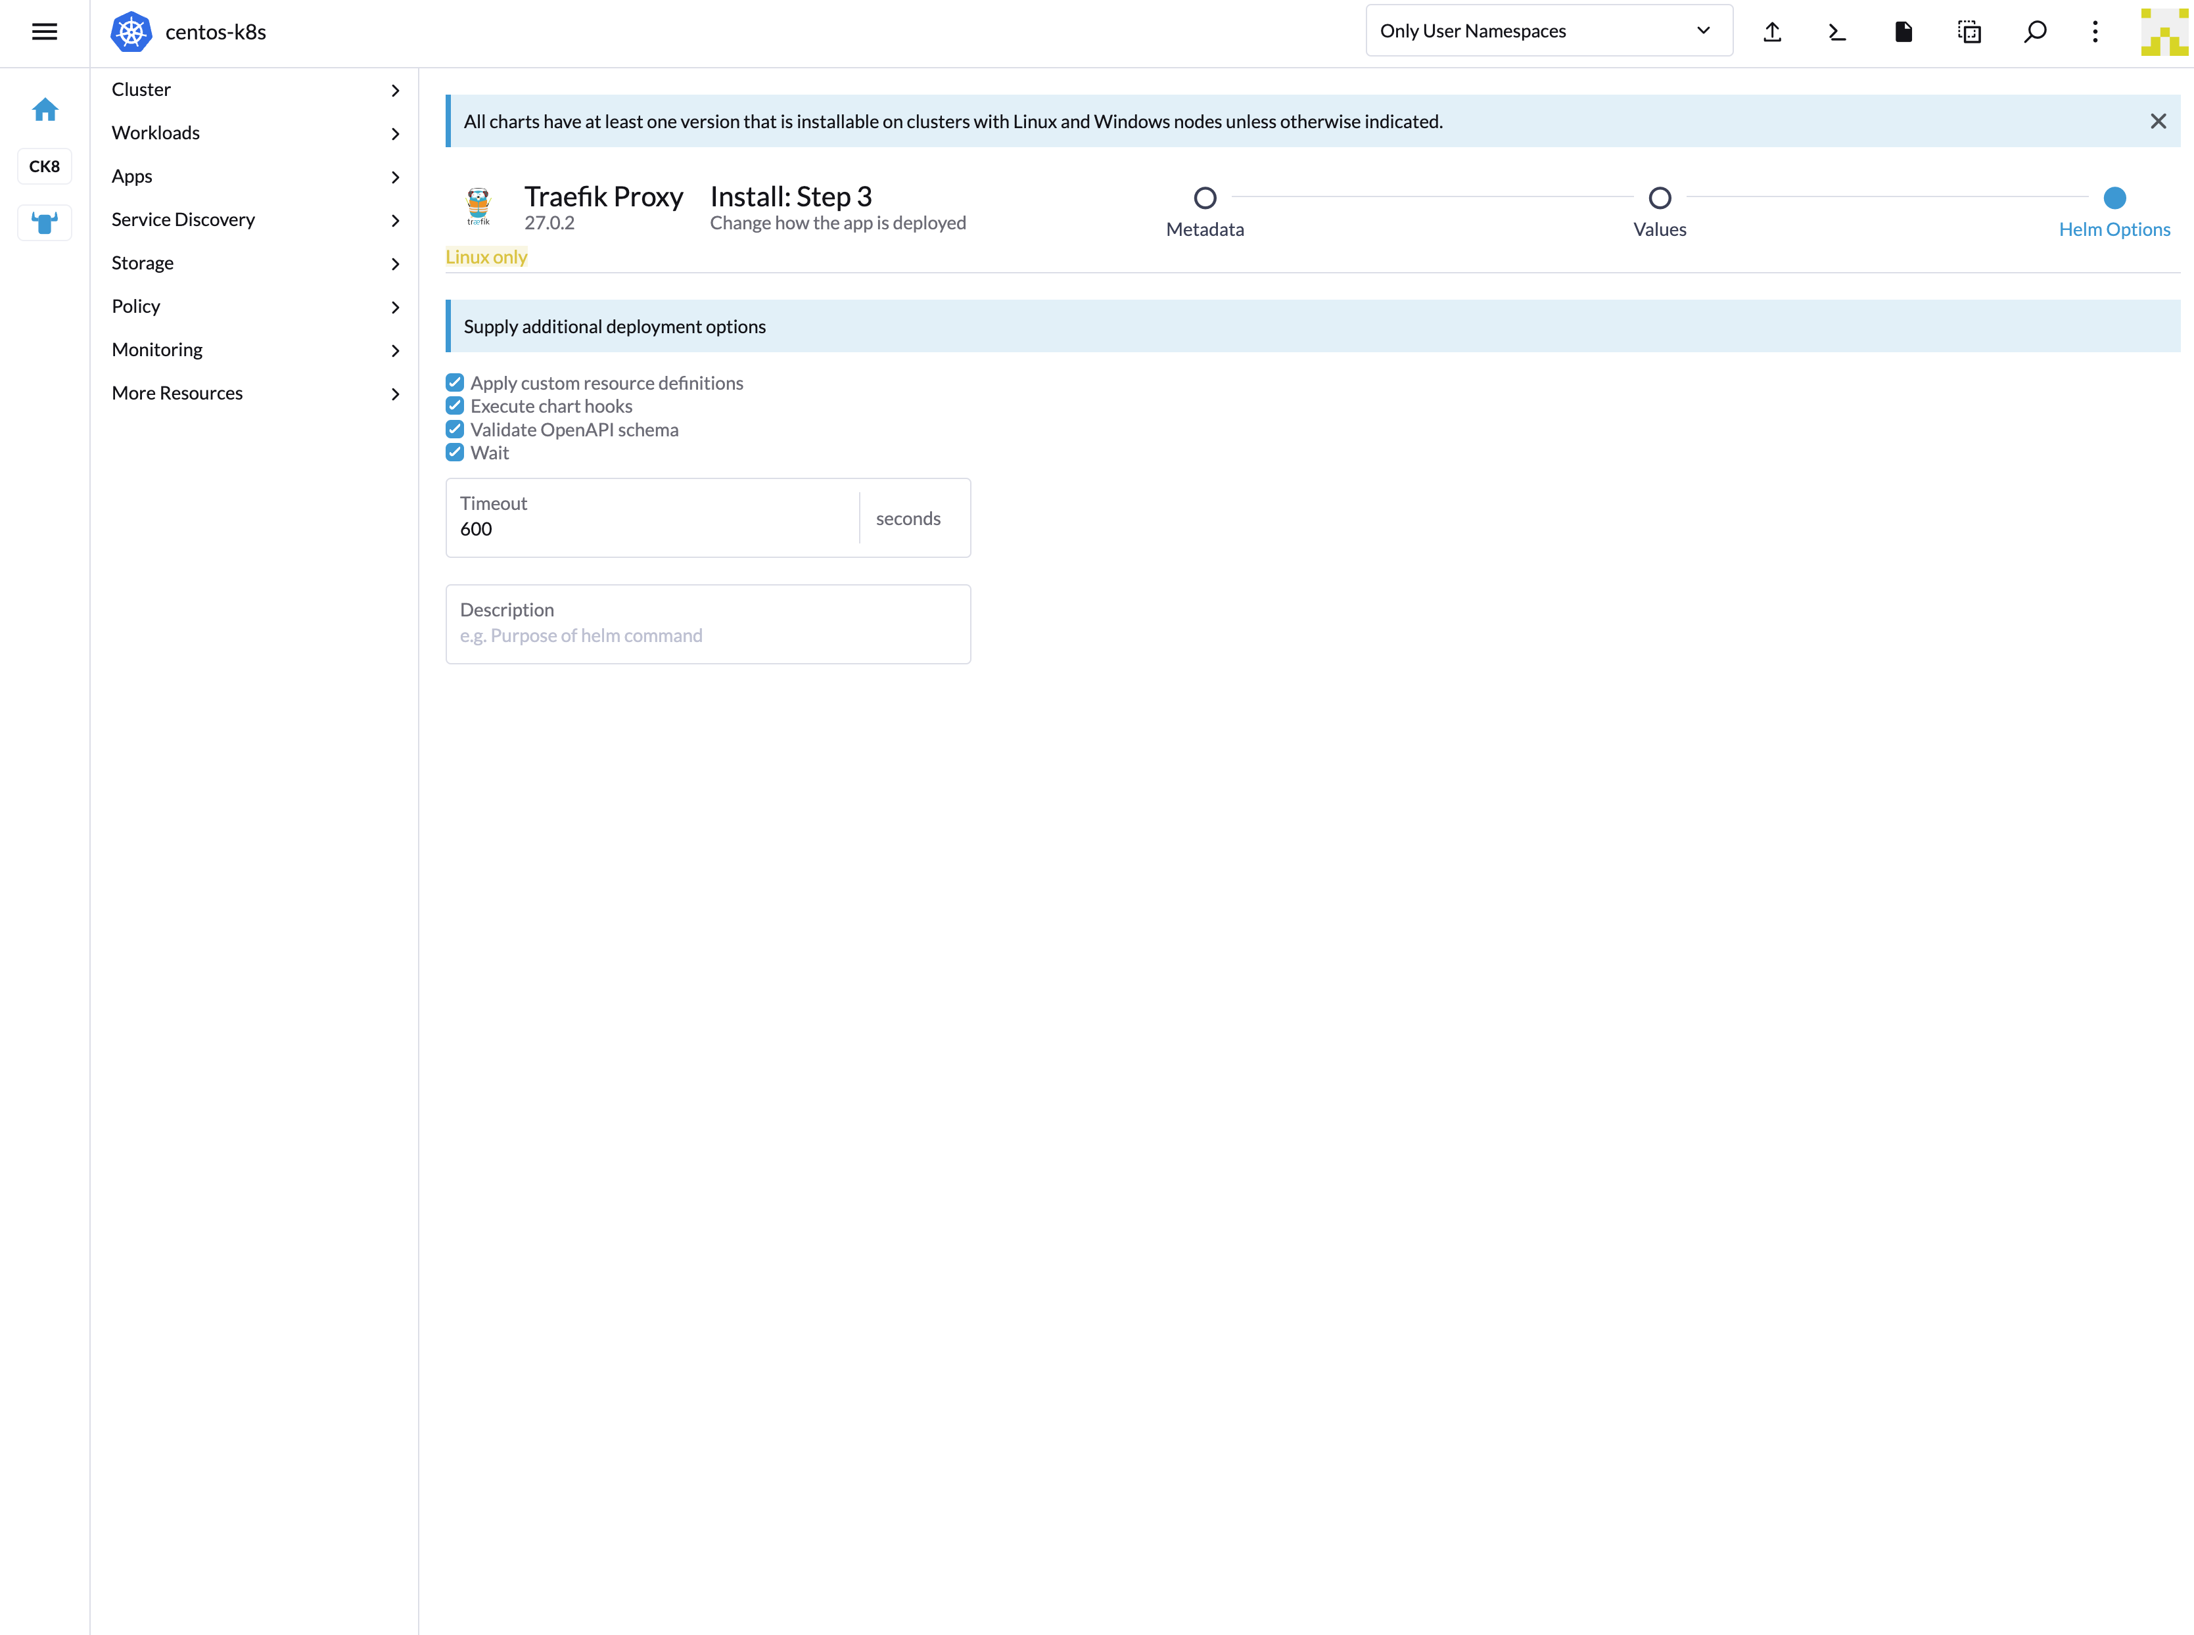This screenshot has height=1635, width=2194.
Task: Click the Traefik Proxy title
Action: click(x=603, y=196)
